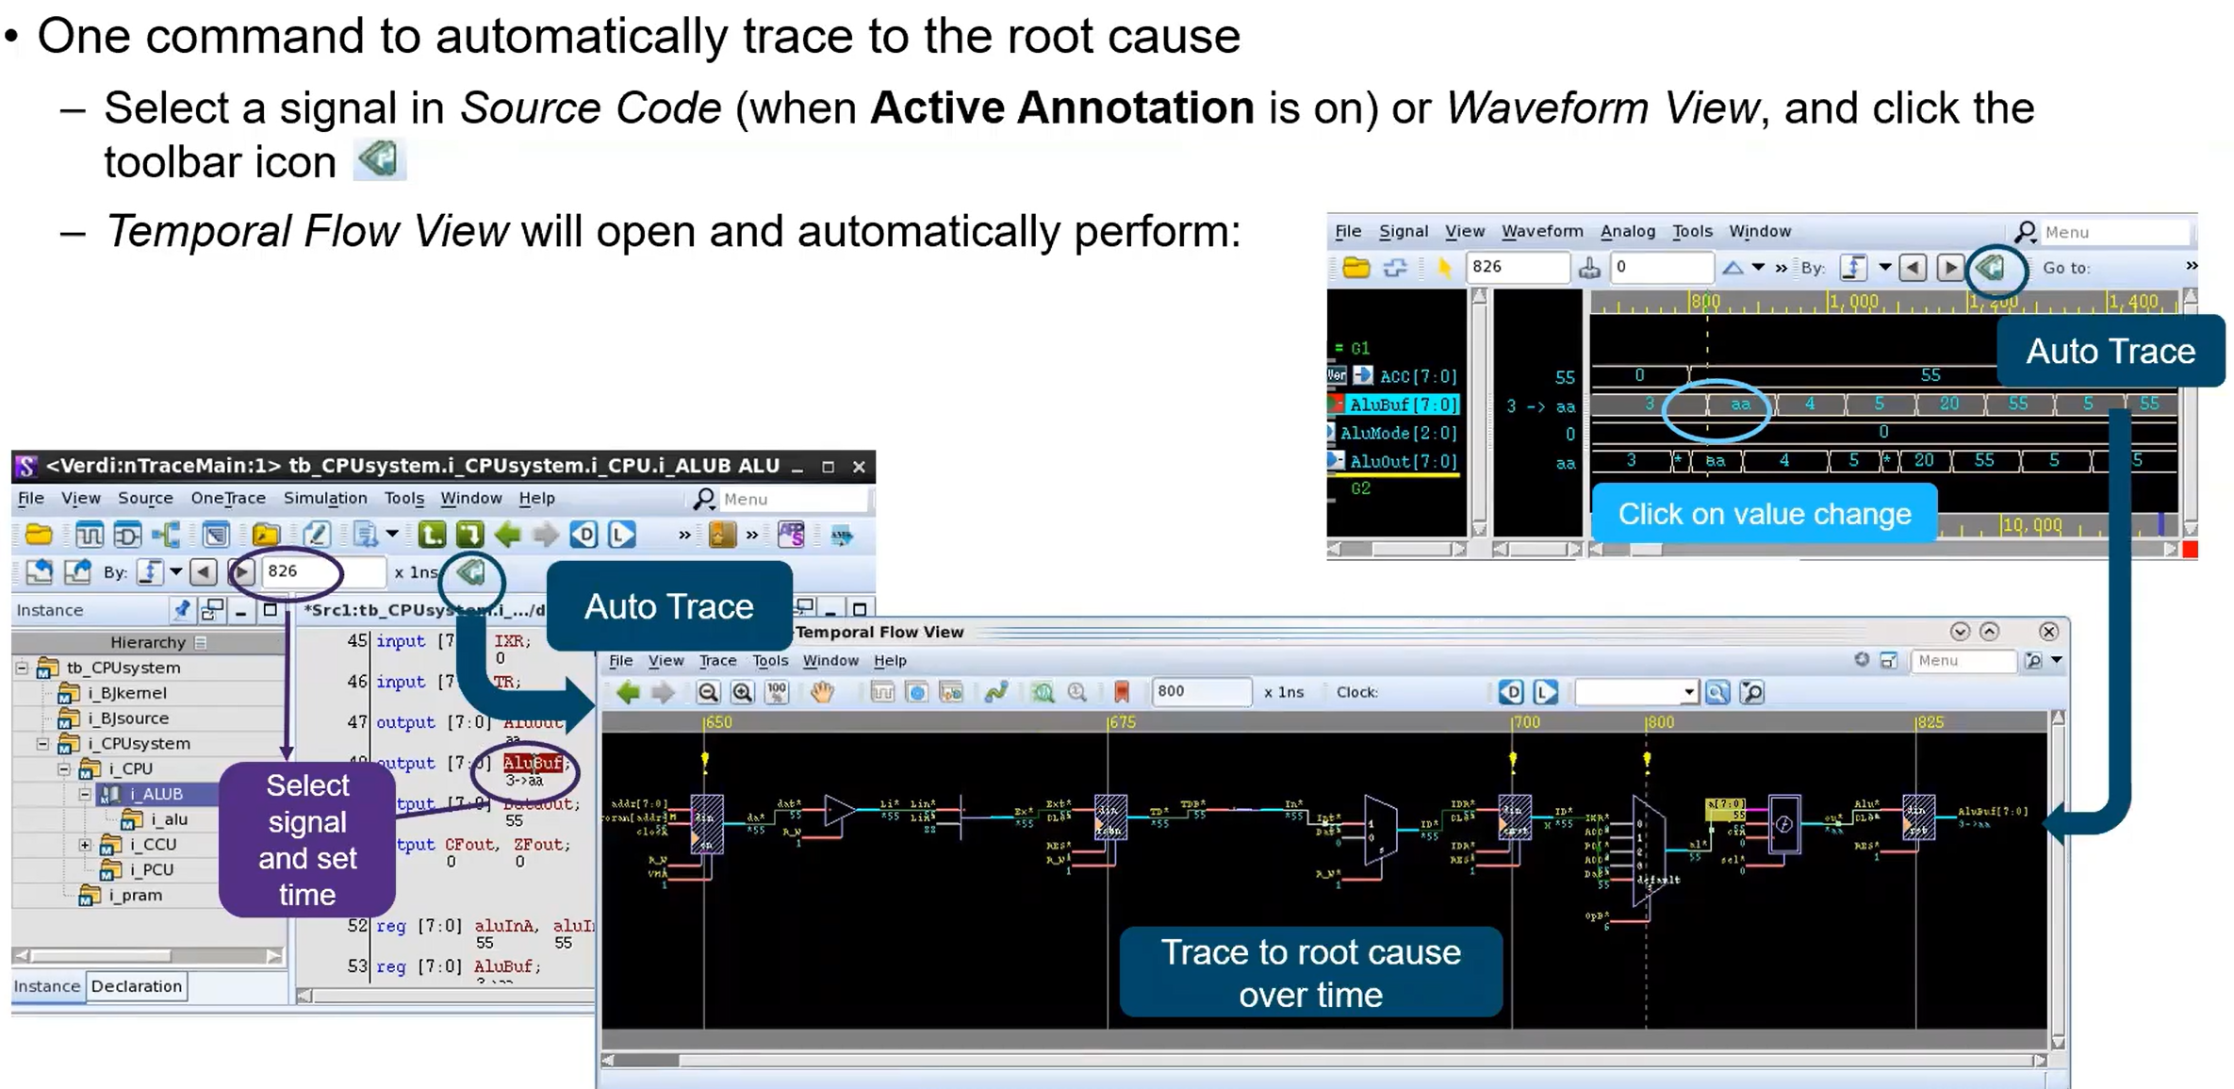Open the OneTrace menu
2234x1089 pixels.
(227, 498)
